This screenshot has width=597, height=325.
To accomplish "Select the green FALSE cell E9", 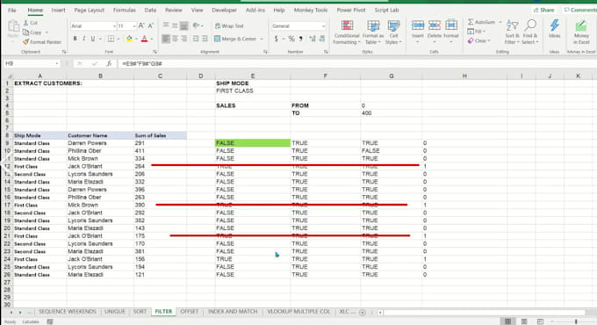I will tap(253, 143).
